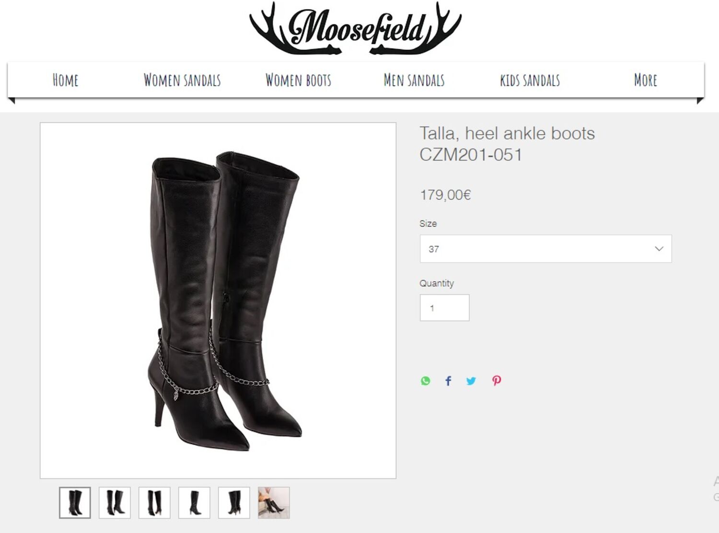Pin product on Pinterest
Screen dimensions: 719x533
(x=497, y=381)
